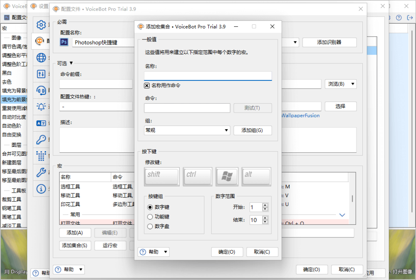Image resolution: width=416 pixels, height=280 pixels.
Task: Open the 浏览(B) dropdown arrow
Action: 353,84
